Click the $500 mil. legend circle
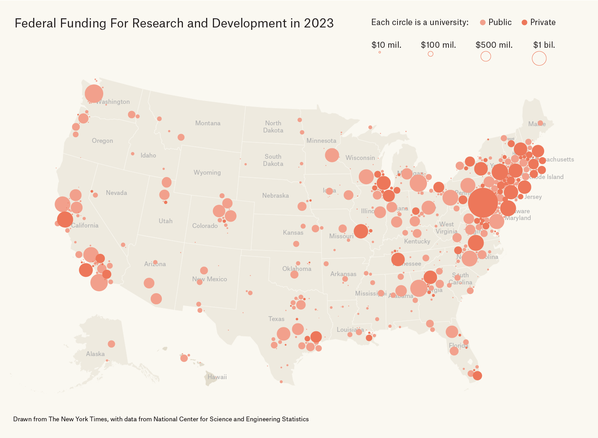The width and height of the screenshot is (598, 438). (486, 56)
